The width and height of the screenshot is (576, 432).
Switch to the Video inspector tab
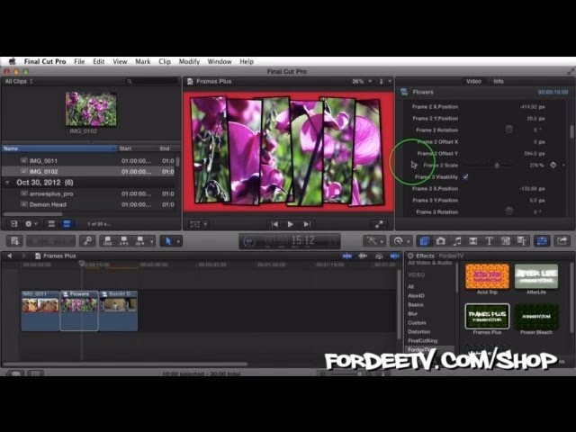pyautogui.click(x=473, y=82)
